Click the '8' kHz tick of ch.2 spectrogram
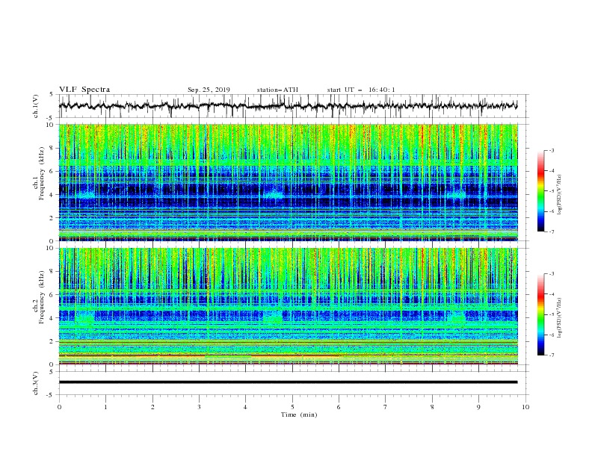The height and width of the screenshot is (457, 592). (x=52, y=272)
